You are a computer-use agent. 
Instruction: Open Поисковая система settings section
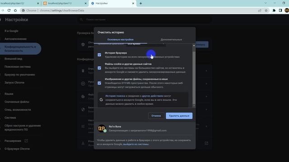pos(18,67)
